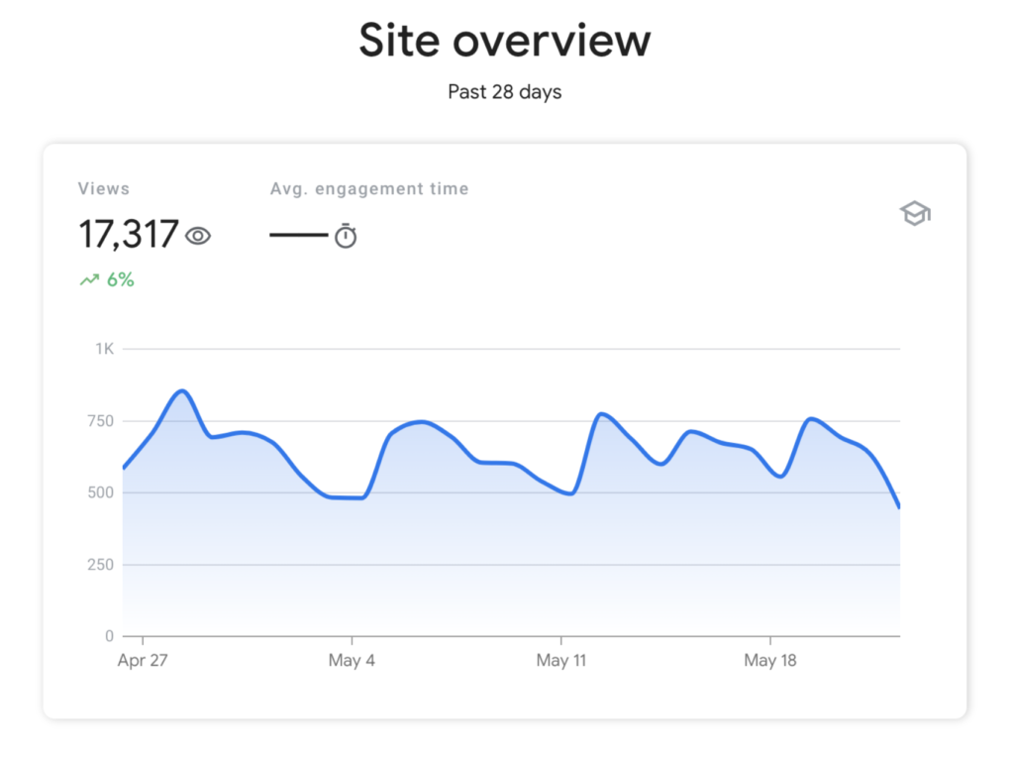Click the Past 28 days date range text
The height and width of the screenshot is (763, 1014).
click(505, 92)
